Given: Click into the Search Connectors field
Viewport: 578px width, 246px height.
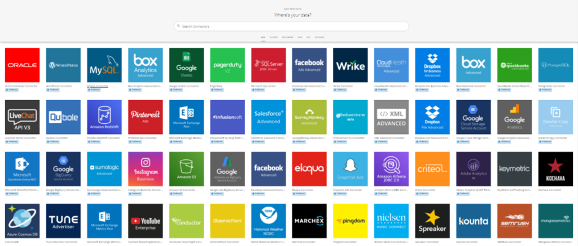Looking at the screenshot, I should click(291, 26).
